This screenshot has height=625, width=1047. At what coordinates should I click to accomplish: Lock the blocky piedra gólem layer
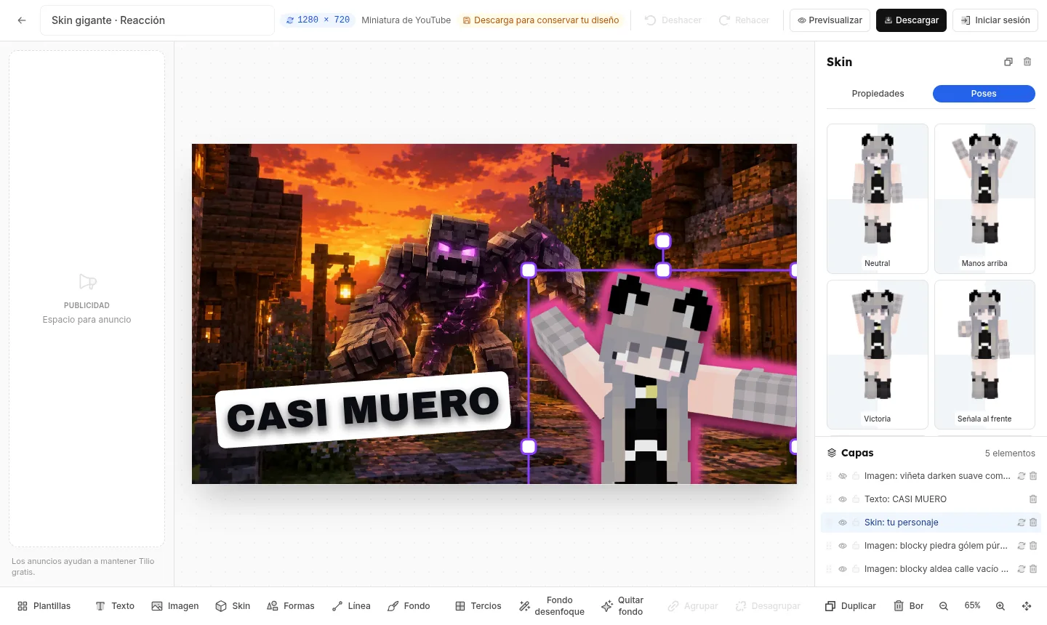tap(856, 546)
